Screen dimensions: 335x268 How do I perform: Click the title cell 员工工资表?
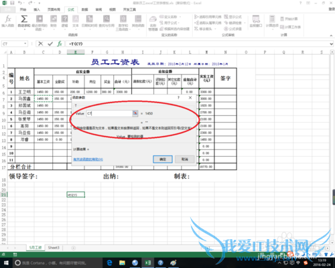pos(115,62)
